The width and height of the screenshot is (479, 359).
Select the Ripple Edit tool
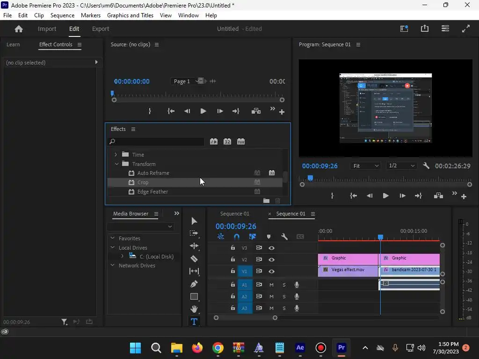[x=194, y=246]
